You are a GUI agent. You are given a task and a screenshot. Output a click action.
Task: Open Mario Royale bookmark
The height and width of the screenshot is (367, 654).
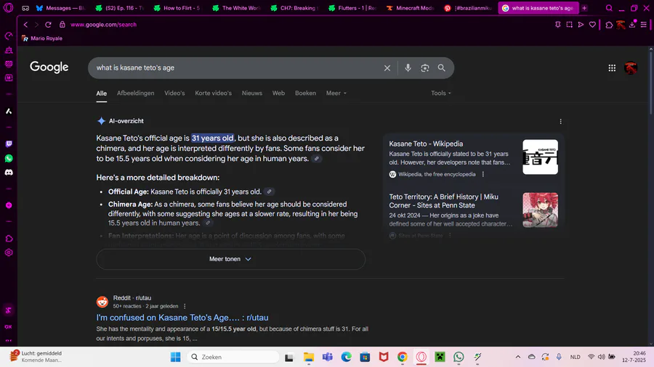(42, 38)
